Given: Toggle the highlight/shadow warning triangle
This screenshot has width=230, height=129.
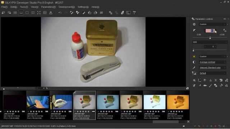Looking at the screenshot, I should [51, 13].
